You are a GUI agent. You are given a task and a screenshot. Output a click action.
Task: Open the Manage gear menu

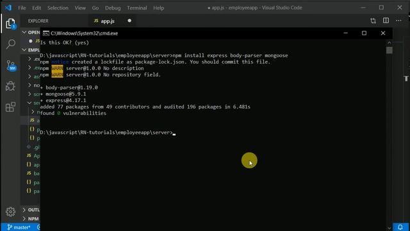click(10, 211)
